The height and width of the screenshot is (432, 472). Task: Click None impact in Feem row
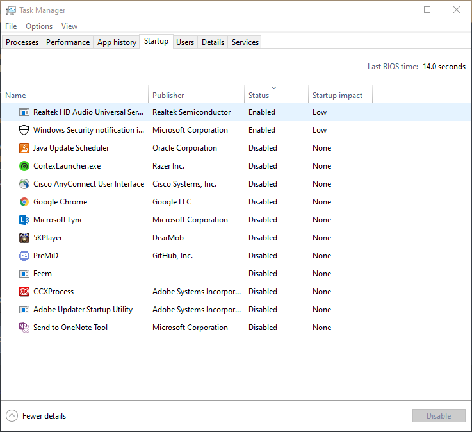(321, 274)
